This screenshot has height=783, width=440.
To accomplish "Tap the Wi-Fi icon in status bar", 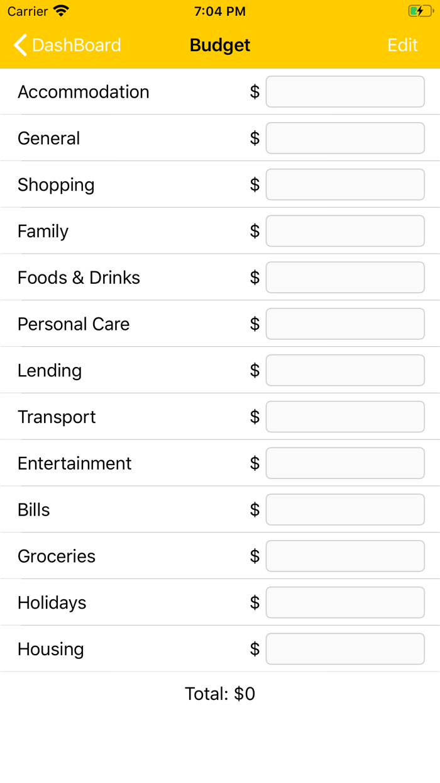I will [x=61, y=11].
